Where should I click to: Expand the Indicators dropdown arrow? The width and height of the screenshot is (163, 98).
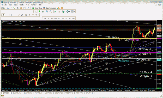(65, 11)
